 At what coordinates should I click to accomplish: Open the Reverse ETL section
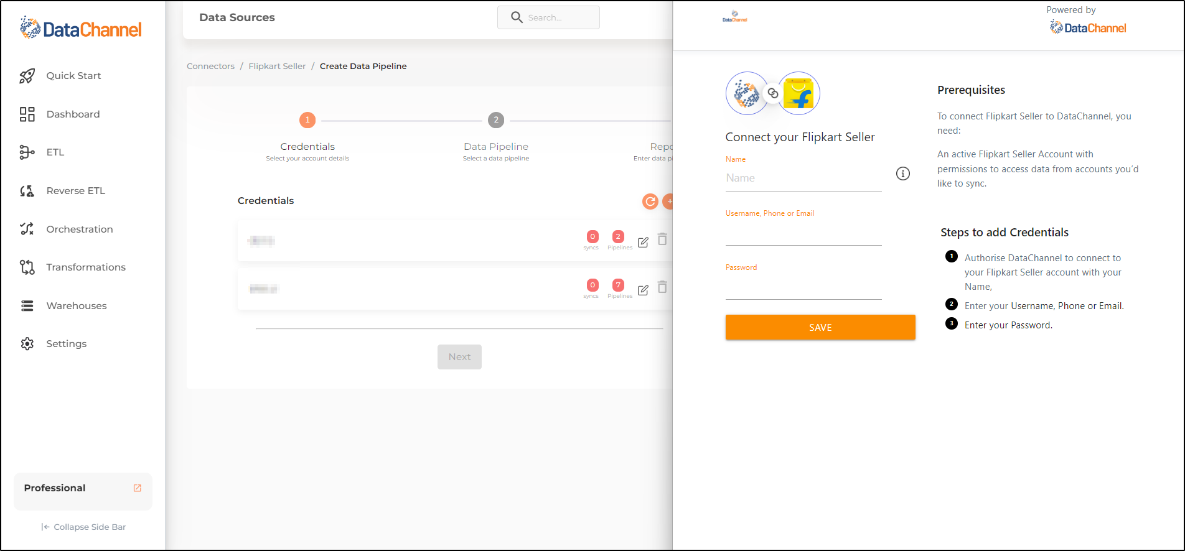coord(76,191)
